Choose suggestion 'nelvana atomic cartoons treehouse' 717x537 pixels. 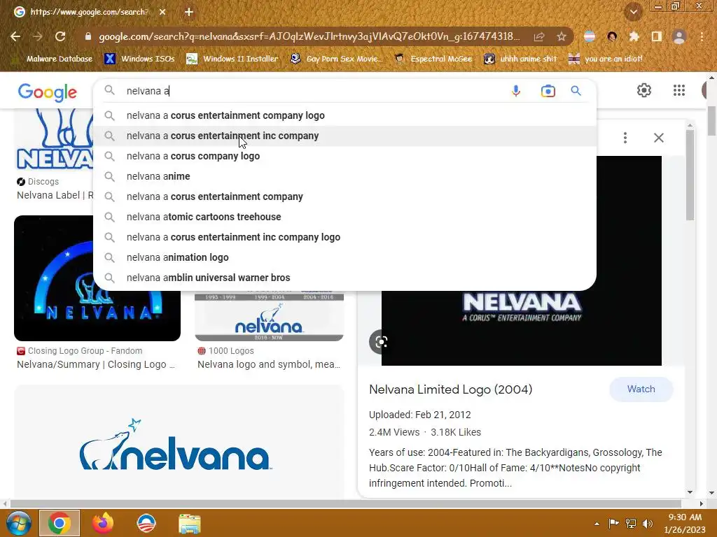pyautogui.click(x=344, y=217)
